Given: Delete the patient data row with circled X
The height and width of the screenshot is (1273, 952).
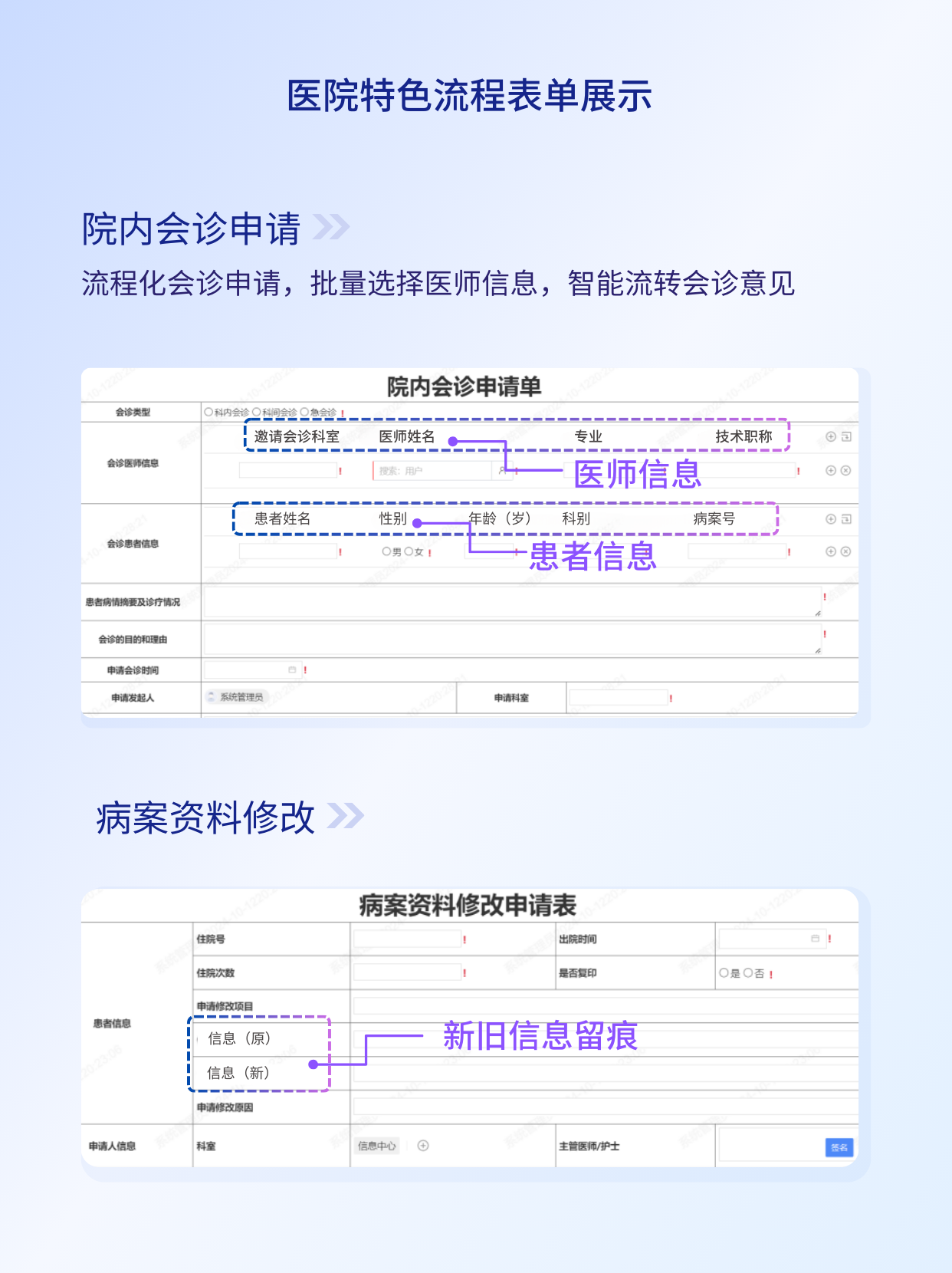Looking at the screenshot, I should pyautogui.click(x=845, y=551).
